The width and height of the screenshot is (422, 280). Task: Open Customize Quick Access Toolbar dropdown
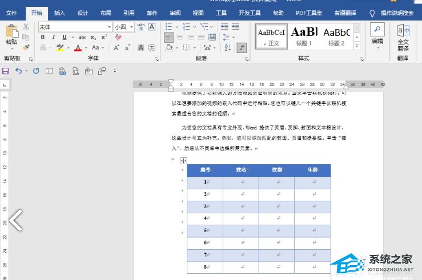(x=115, y=71)
